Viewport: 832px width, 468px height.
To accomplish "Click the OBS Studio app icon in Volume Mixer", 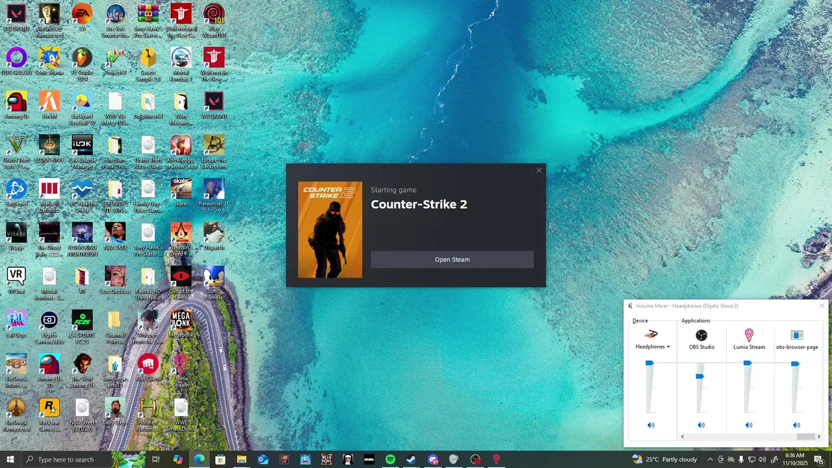I will [701, 335].
